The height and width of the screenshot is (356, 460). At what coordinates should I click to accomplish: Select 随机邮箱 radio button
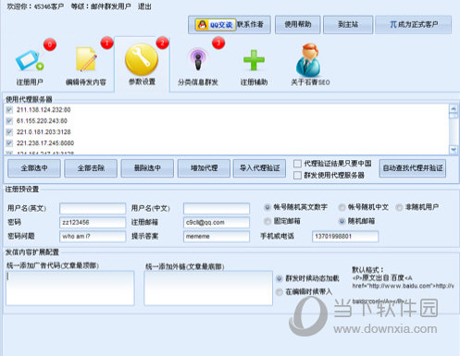(x=342, y=221)
